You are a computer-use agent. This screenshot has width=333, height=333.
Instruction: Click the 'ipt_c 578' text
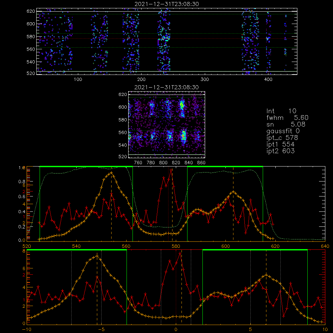pyautogui.click(x=282, y=138)
